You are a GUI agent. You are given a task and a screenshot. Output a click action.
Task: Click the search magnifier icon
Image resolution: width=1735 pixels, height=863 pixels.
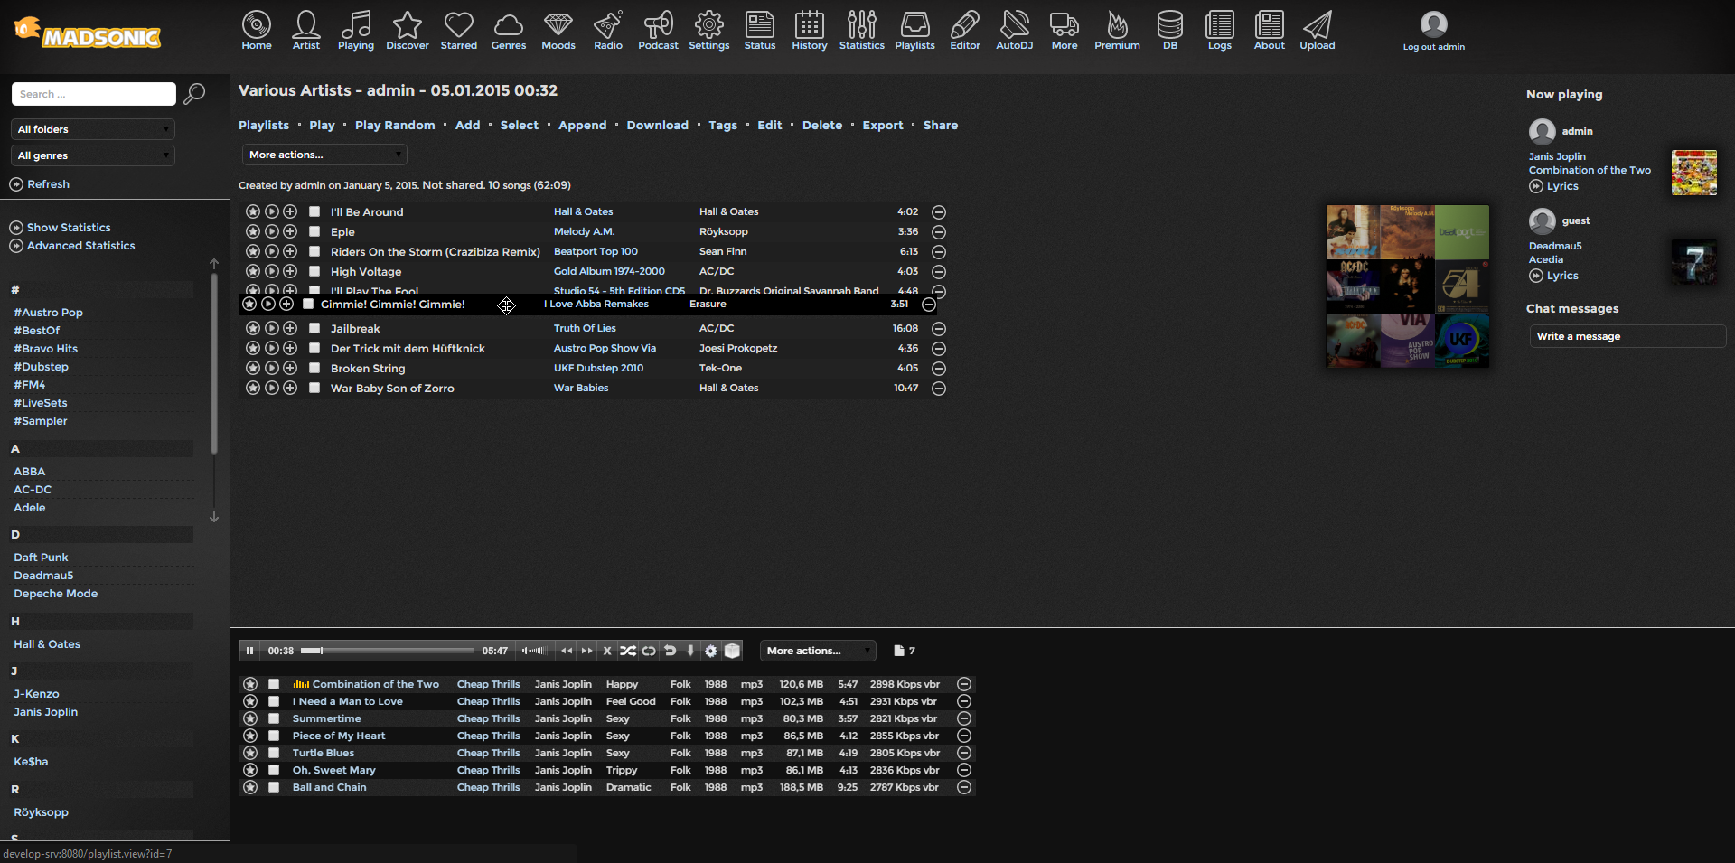click(x=194, y=94)
